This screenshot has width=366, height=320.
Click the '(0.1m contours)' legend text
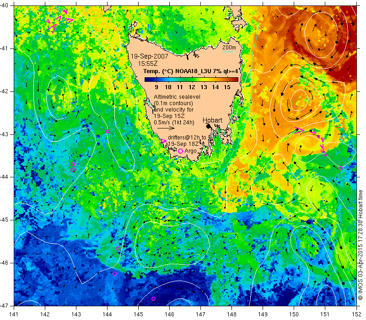click(173, 103)
